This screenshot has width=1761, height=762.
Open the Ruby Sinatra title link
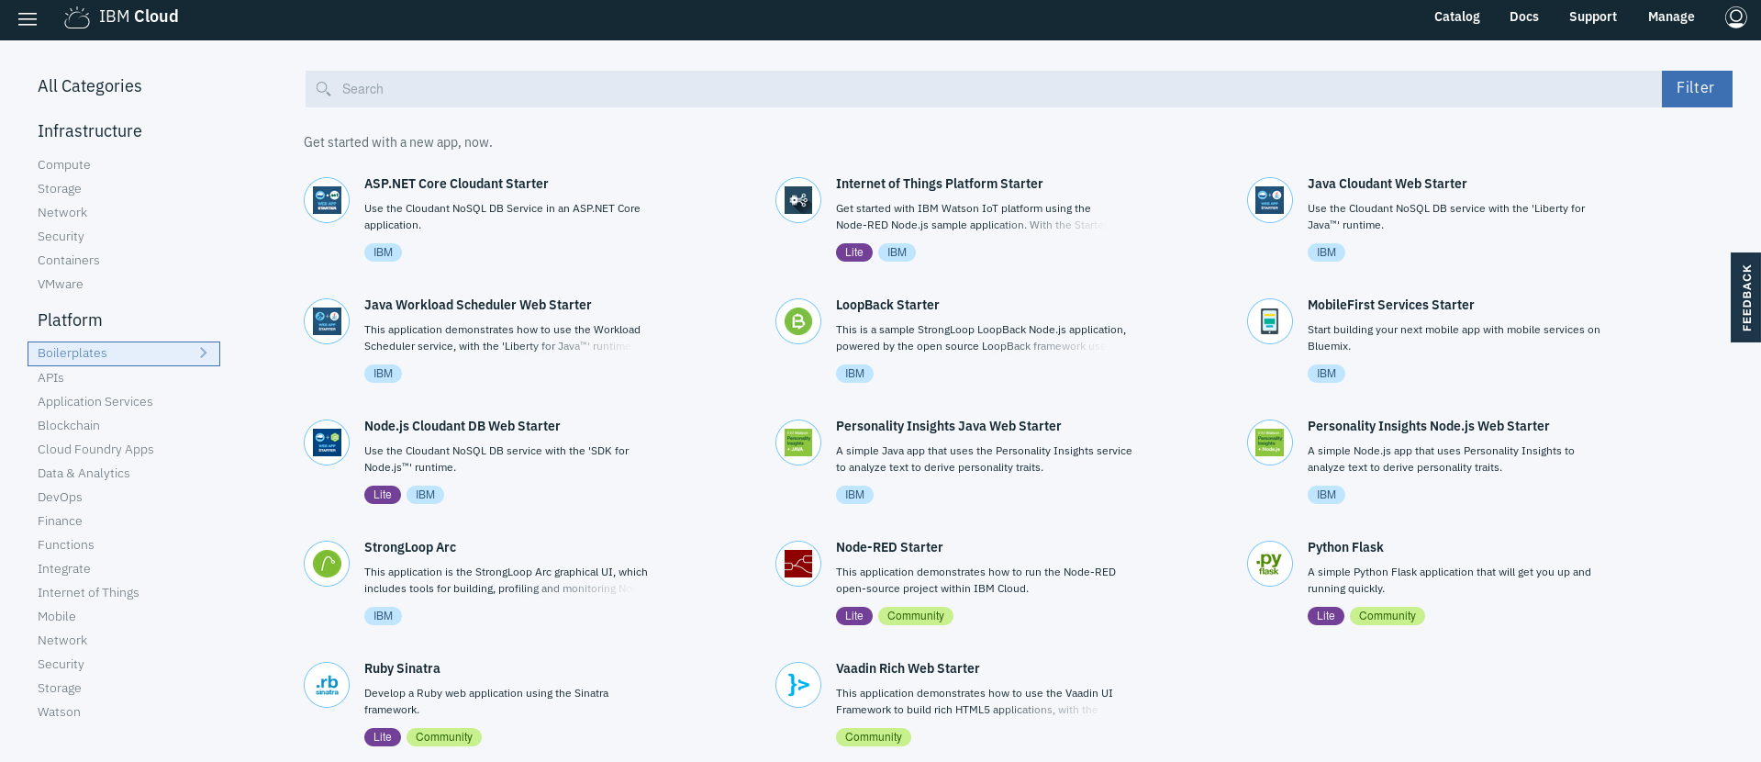tap(402, 668)
